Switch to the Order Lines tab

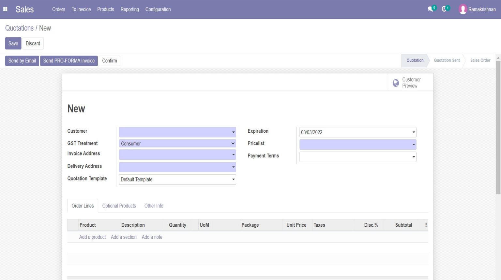[x=83, y=206]
